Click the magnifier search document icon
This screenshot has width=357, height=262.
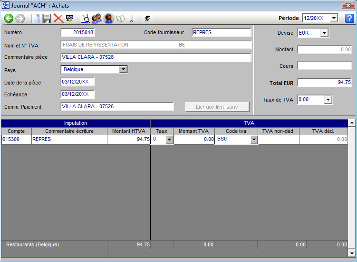point(86,19)
